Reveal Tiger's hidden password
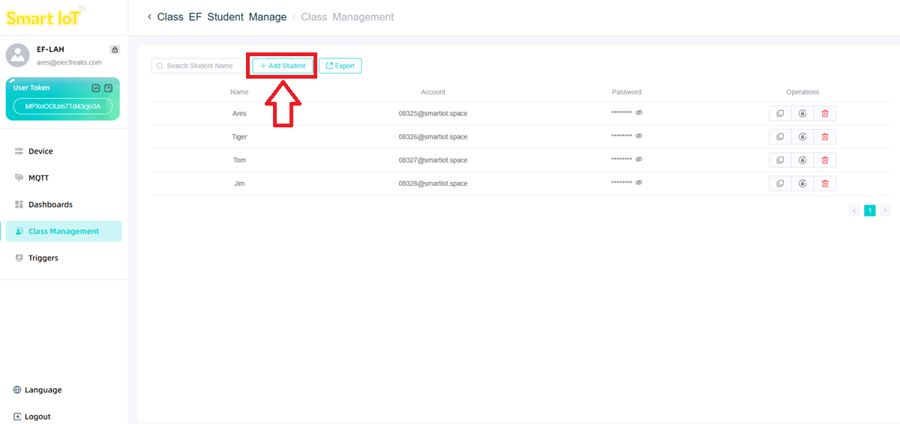The image size is (900, 424). [640, 136]
